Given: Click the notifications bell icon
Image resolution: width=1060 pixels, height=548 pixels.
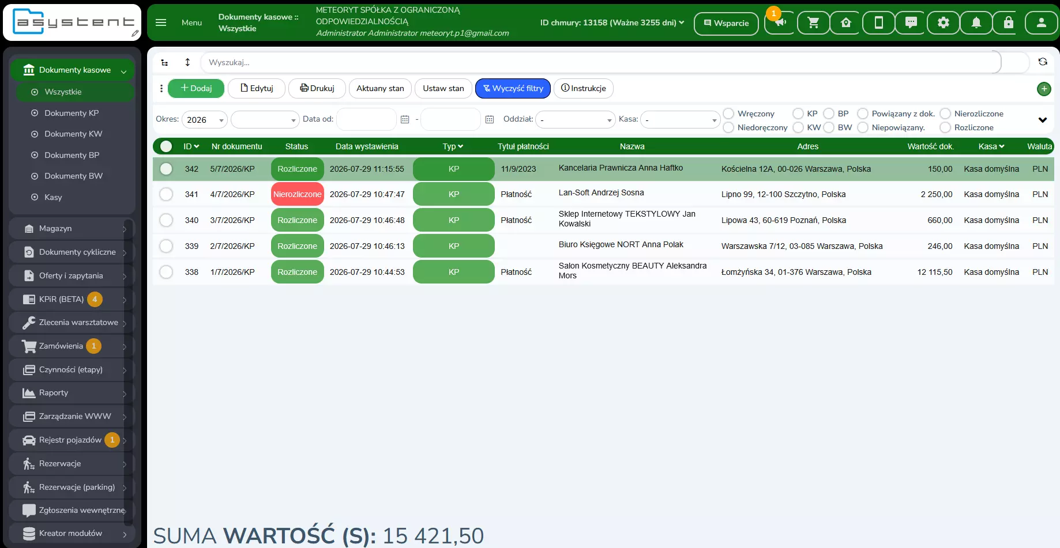Looking at the screenshot, I should coord(976,23).
